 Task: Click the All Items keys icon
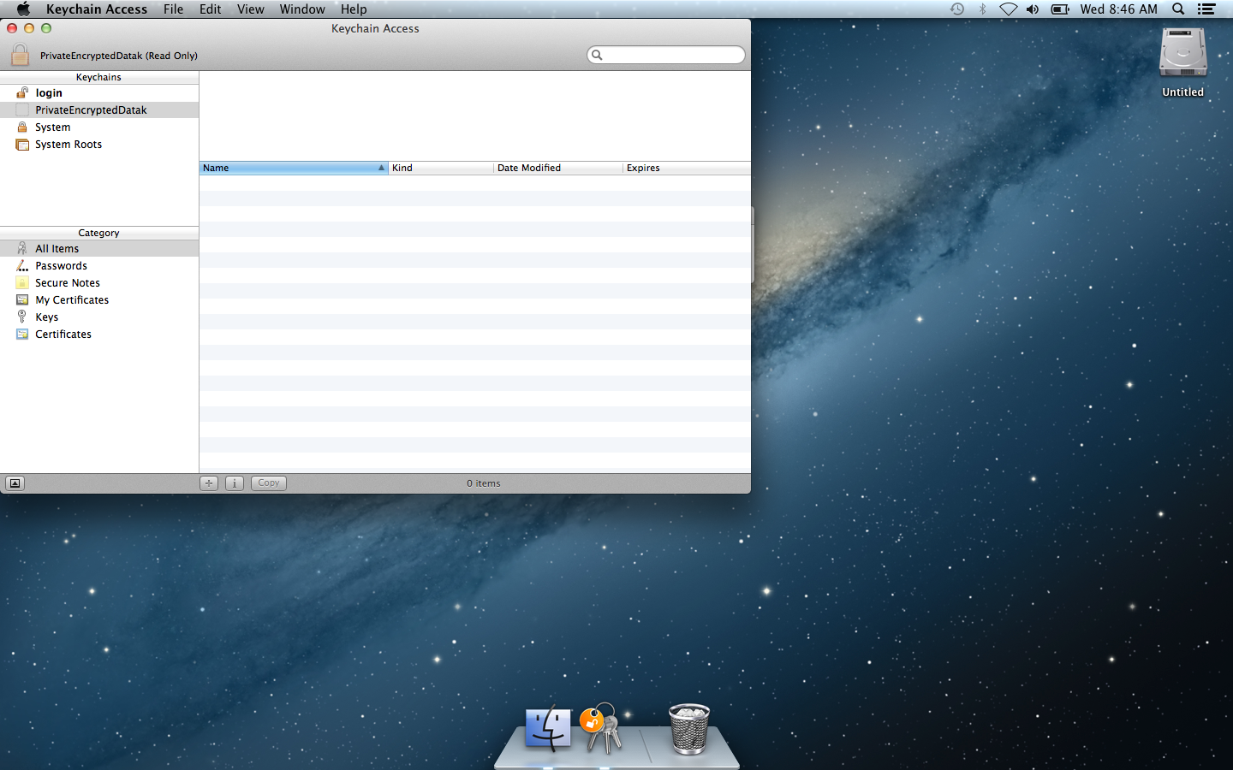tap(22, 248)
